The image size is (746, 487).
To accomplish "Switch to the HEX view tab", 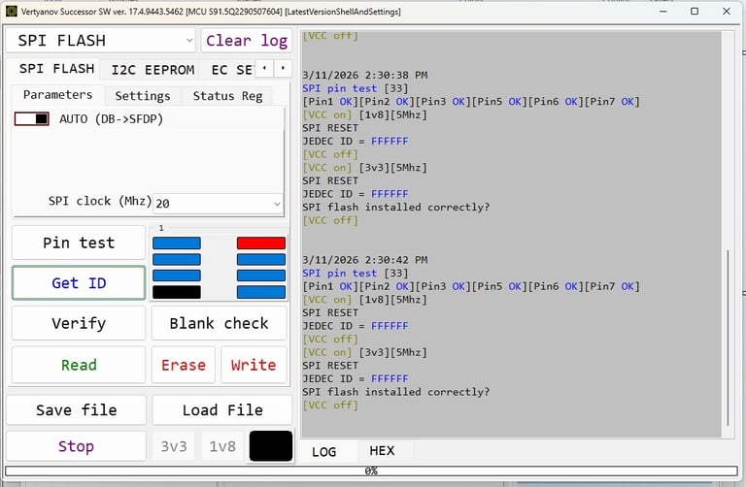I will (x=382, y=450).
